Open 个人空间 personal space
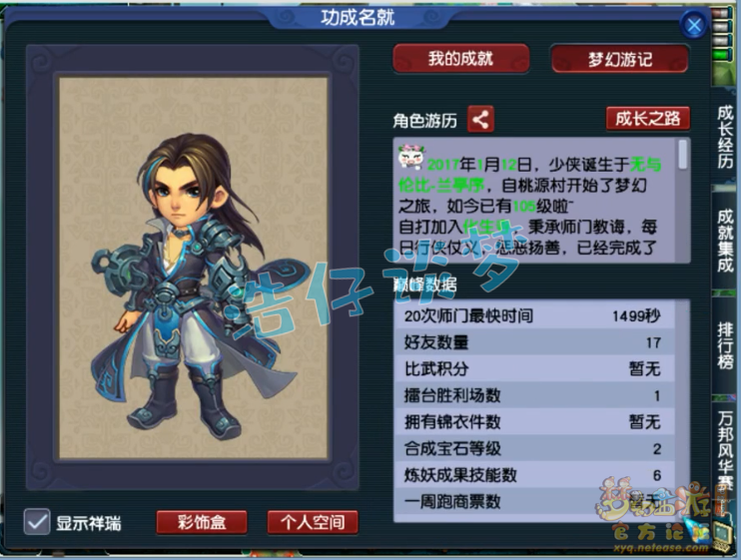Image resolution: width=741 pixels, height=560 pixels. click(x=313, y=522)
